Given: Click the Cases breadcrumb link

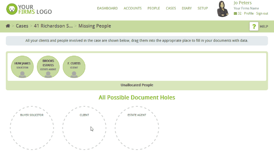Looking at the screenshot, I should coord(22,26).
